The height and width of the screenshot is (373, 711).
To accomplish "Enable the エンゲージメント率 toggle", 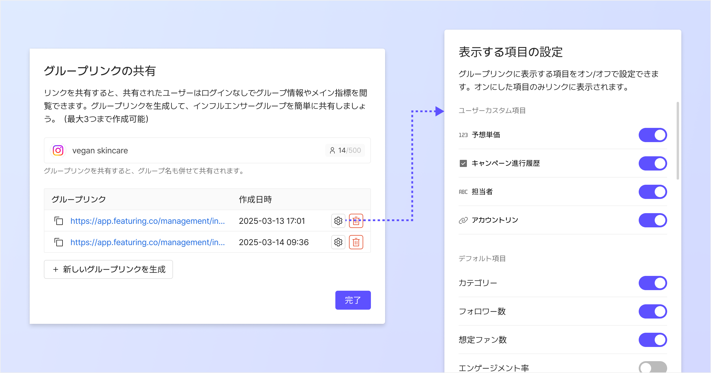I will click(x=652, y=367).
